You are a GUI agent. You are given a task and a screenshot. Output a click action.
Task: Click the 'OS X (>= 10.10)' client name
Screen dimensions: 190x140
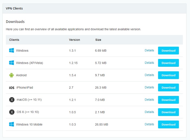click(x=28, y=112)
